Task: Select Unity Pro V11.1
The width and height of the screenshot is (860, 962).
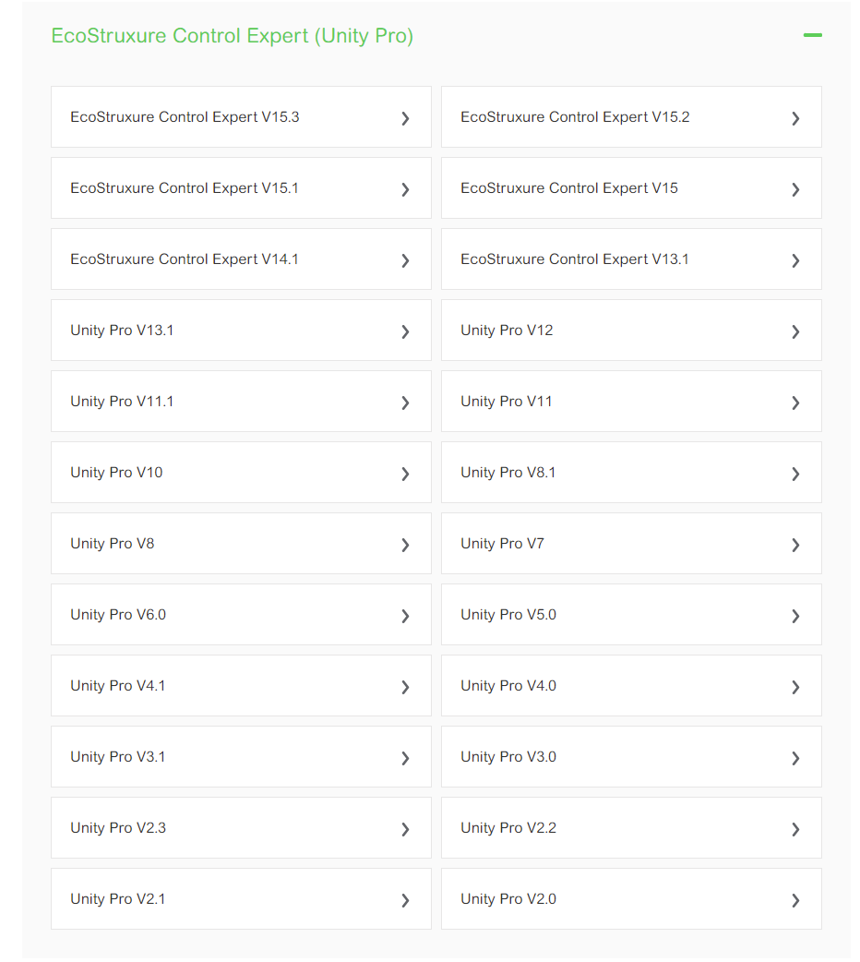Action: [122, 402]
